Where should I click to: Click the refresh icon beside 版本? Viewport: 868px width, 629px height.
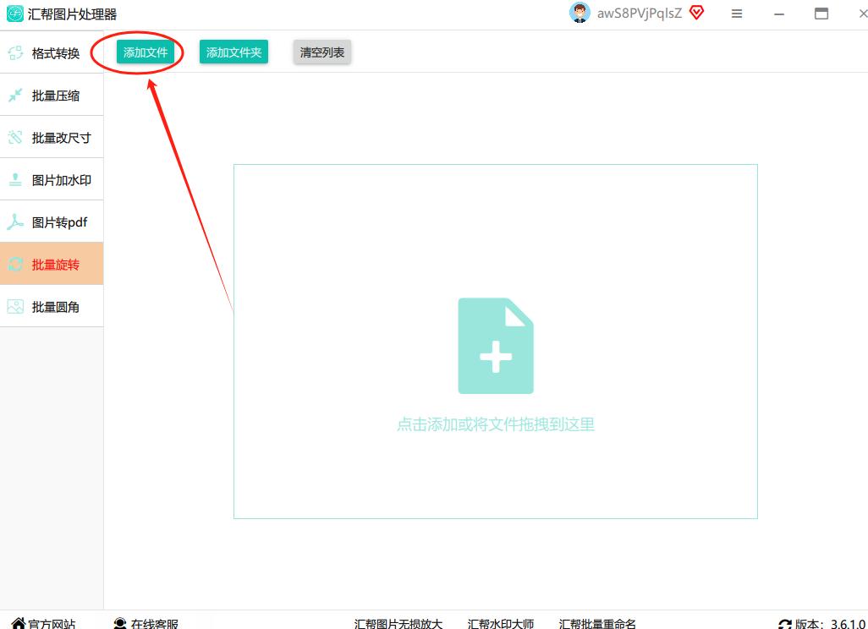(784, 625)
